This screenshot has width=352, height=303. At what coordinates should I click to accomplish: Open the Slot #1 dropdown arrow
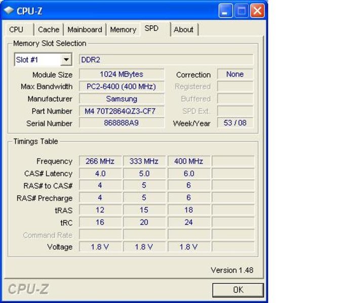click(66, 60)
